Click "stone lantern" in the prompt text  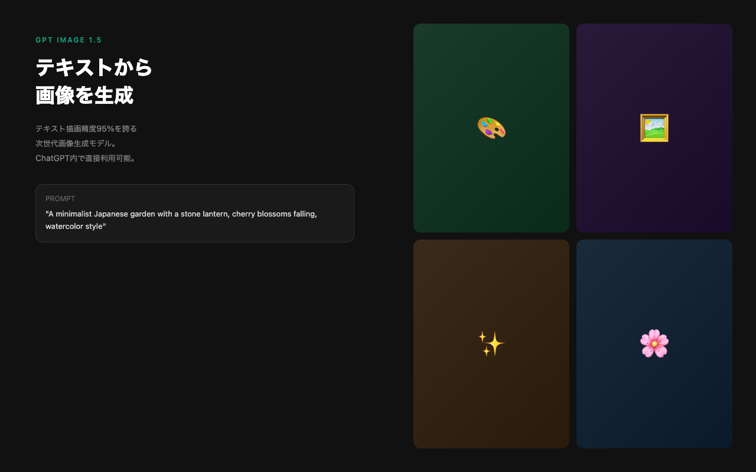point(200,214)
